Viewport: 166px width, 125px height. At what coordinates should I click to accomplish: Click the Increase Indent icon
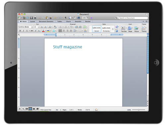pos(80,27)
